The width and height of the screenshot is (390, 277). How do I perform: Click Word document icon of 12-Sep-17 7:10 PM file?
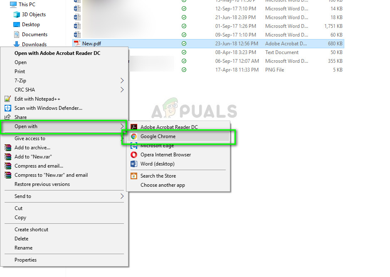point(77,9)
